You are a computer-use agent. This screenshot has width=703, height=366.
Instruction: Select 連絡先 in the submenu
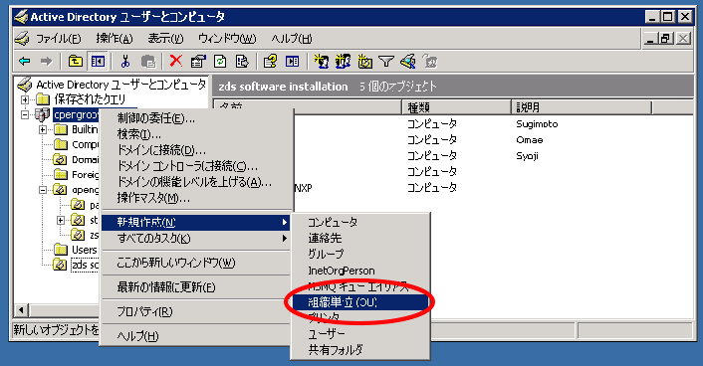(x=360, y=239)
